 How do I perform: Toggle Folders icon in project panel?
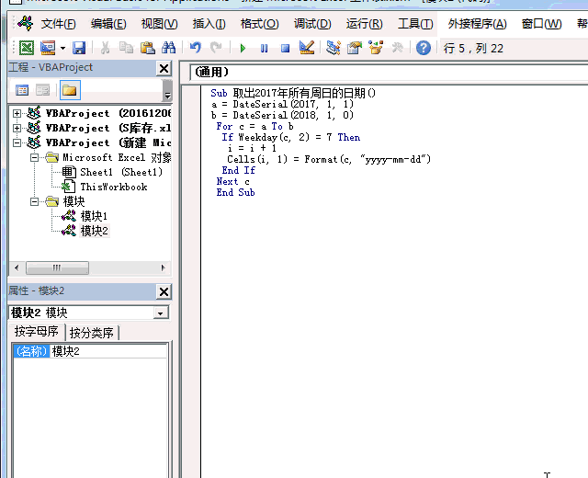coord(70,90)
